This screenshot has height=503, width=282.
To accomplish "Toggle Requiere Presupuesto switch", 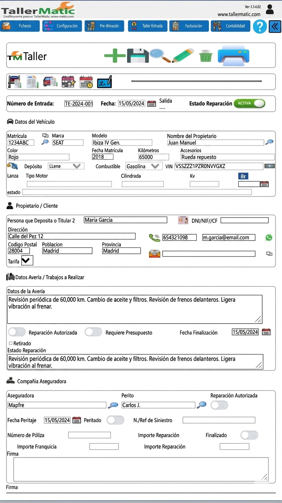I will coord(93,332).
